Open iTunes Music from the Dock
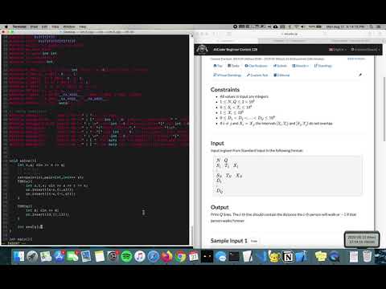The width and height of the screenshot is (386, 289). pos(140,256)
